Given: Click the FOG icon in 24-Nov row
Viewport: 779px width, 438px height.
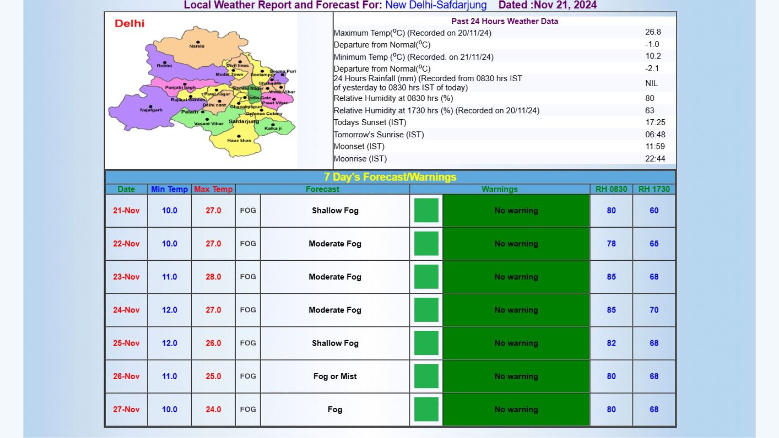Looking at the screenshot, I should click(x=248, y=310).
